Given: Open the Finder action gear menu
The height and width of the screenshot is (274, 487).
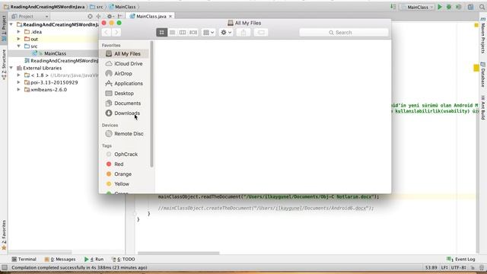Looking at the screenshot, I should pyautogui.click(x=226, y=32).
